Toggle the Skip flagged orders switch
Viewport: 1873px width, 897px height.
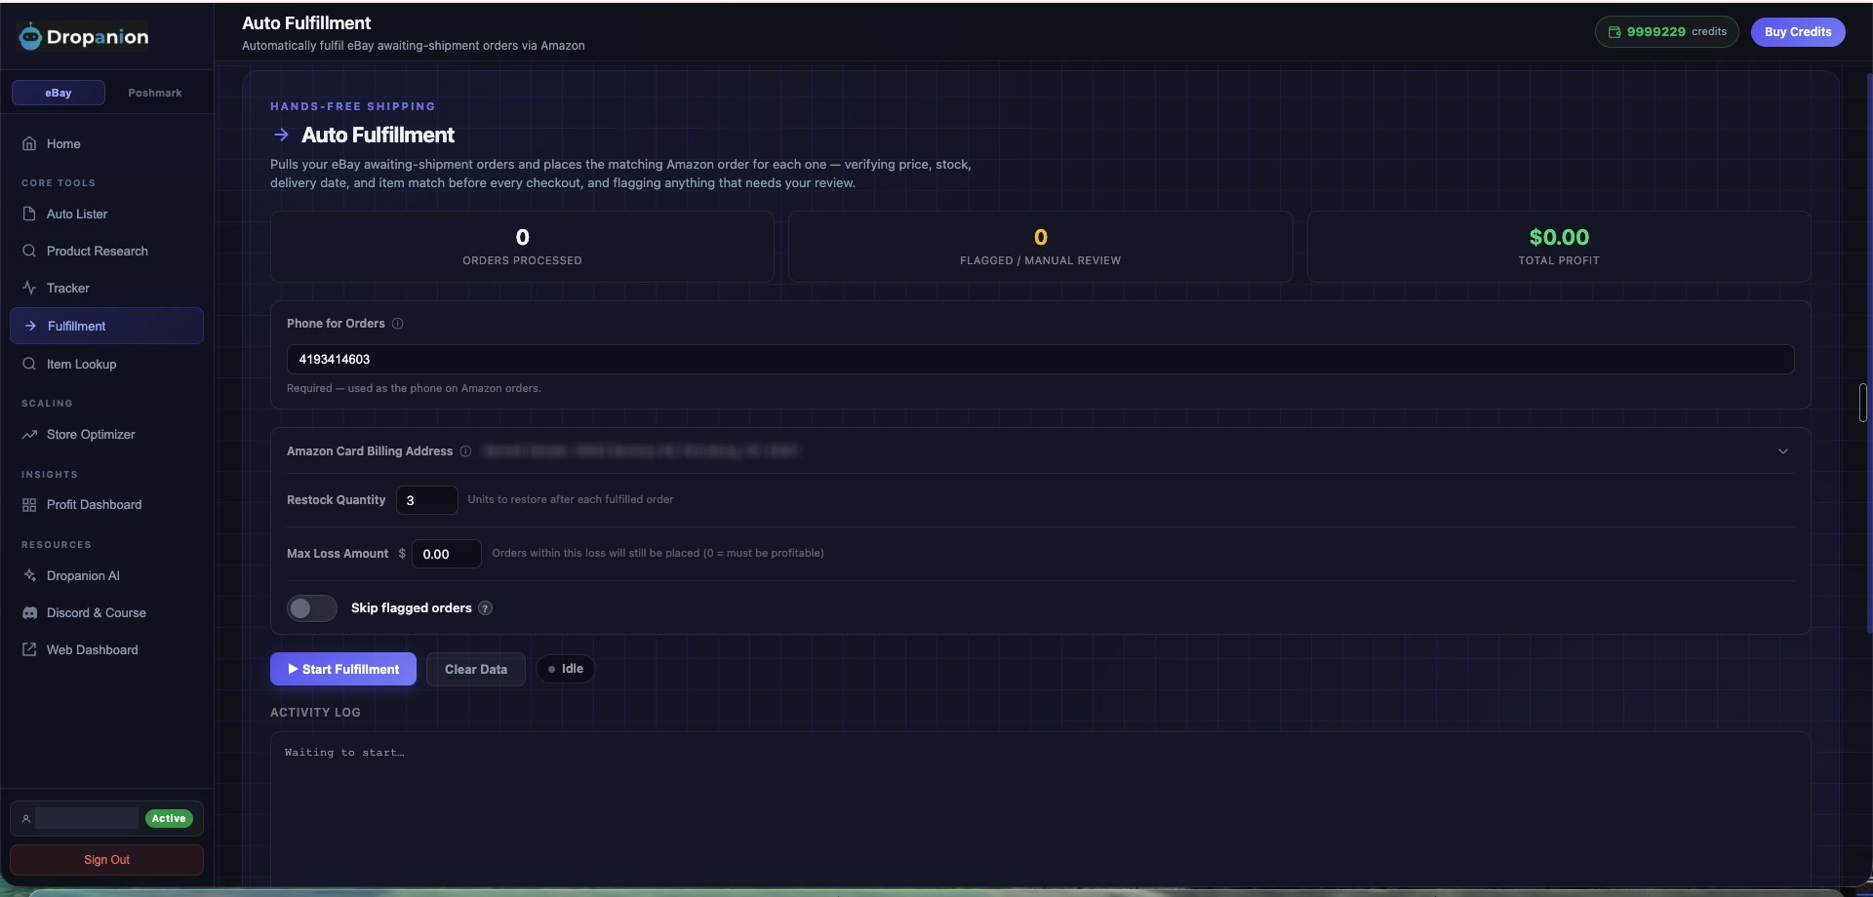[311, 608]
